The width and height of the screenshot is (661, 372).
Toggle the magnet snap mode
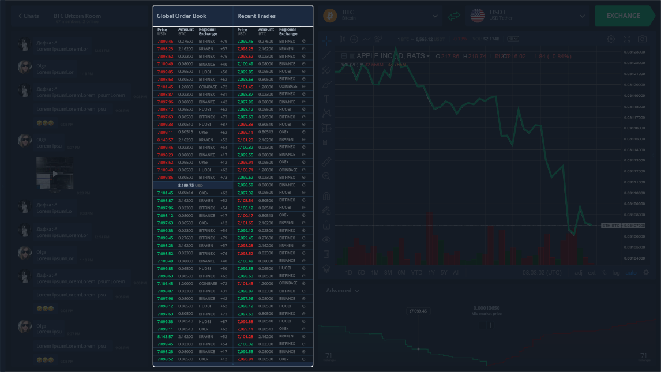[326, 196]
